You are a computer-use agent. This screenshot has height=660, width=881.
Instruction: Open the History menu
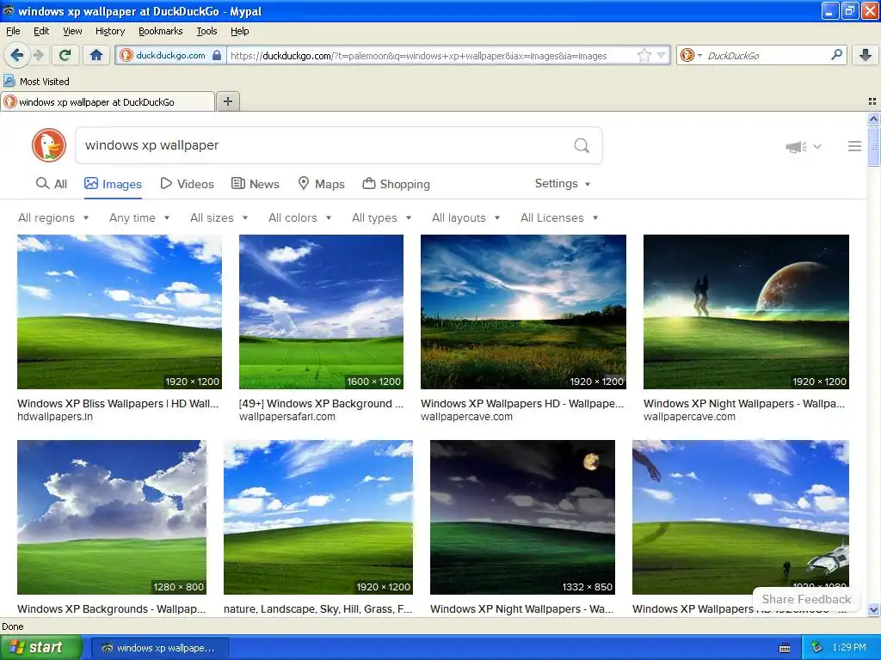[110, 31]
